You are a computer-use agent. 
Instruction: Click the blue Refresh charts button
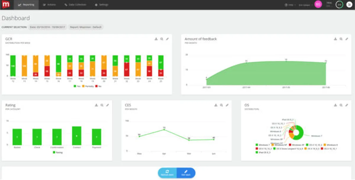tap(167, 173)
